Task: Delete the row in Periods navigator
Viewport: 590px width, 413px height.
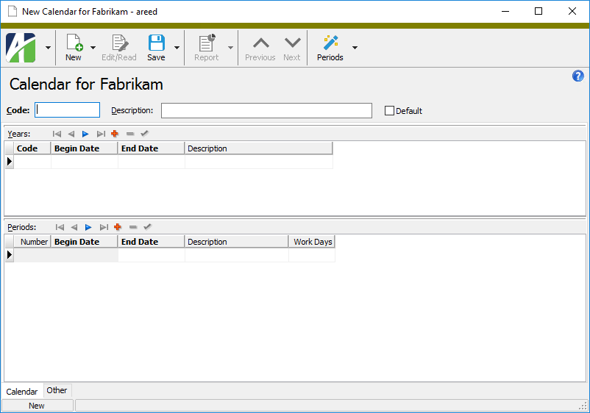Action: click(x=133, y=227)
